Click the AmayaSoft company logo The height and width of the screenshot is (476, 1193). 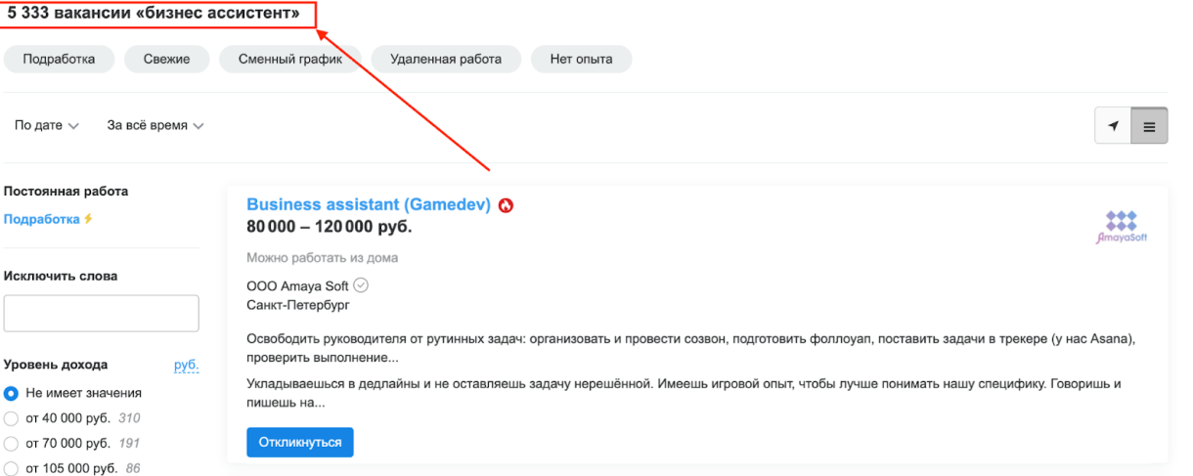pyautogui.click(x=1121, y=227)
